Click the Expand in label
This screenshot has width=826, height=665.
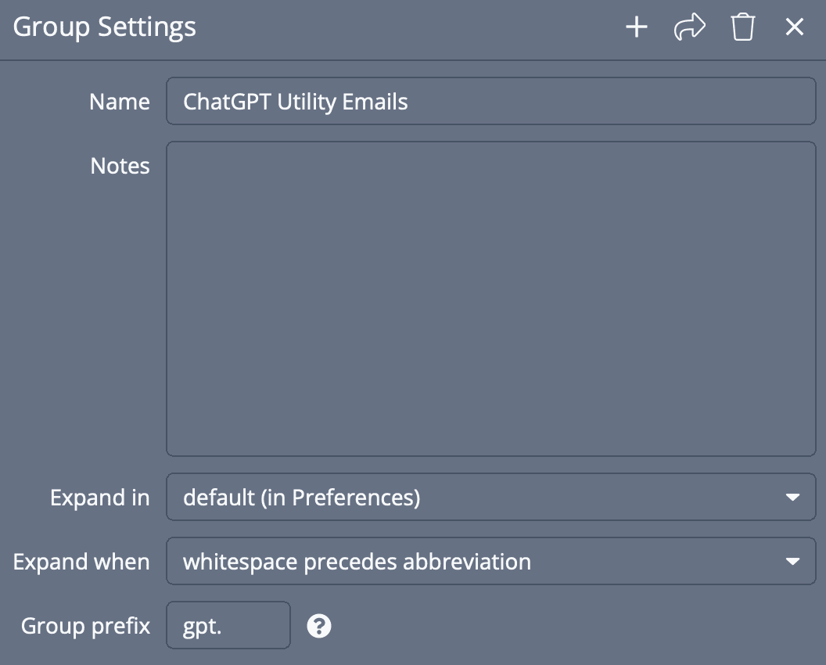[100, 498]
